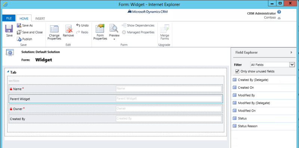
Task: Collapse the Field Explorer panel chevron
Action: [291, 52]
